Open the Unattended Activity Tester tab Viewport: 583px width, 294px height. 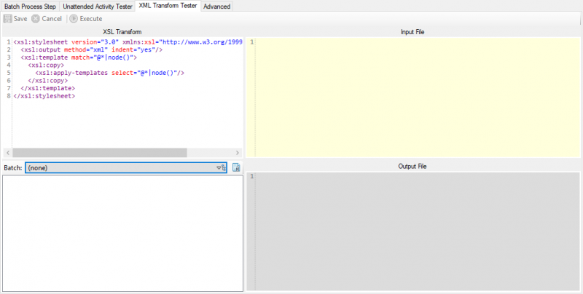click(x=98, y=7)
